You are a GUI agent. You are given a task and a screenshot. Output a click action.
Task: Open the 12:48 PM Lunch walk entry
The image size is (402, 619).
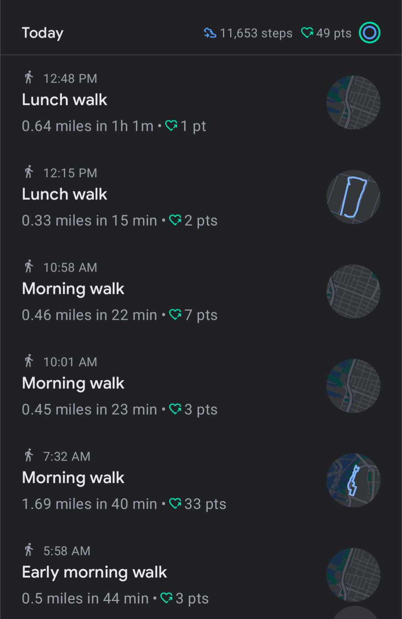pos(65,100)
